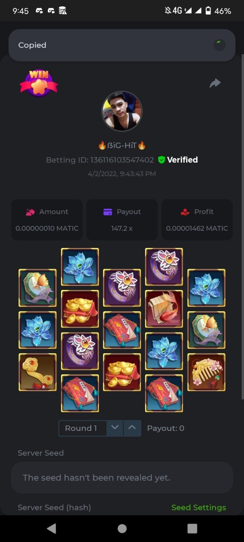Go to previous round with up chevron
This screenshot has width=244, height=542.
coord(132,428)
